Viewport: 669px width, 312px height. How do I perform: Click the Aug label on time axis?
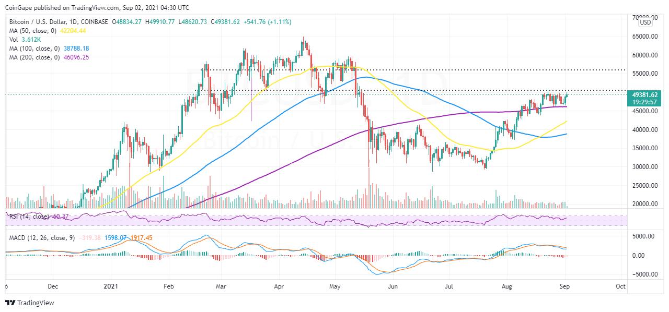507,286
